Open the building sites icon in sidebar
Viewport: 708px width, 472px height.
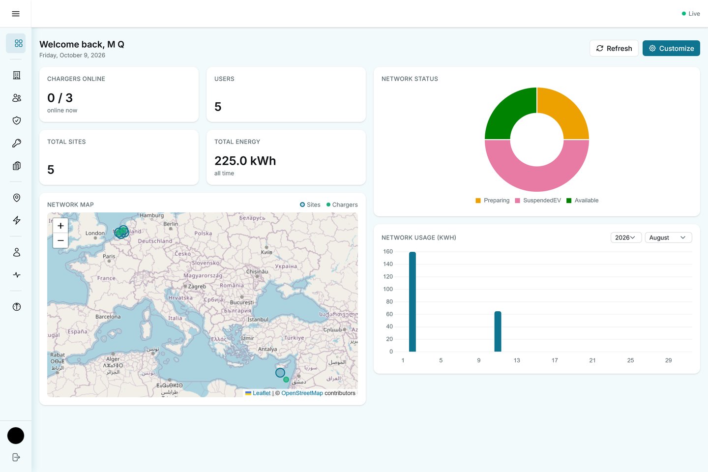click(x=16, y=75)
